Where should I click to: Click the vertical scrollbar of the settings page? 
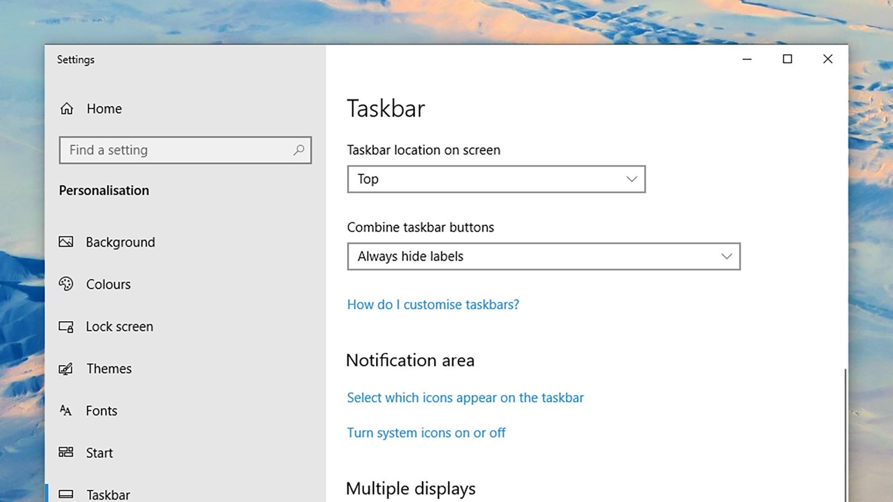[x=845, y=435]
